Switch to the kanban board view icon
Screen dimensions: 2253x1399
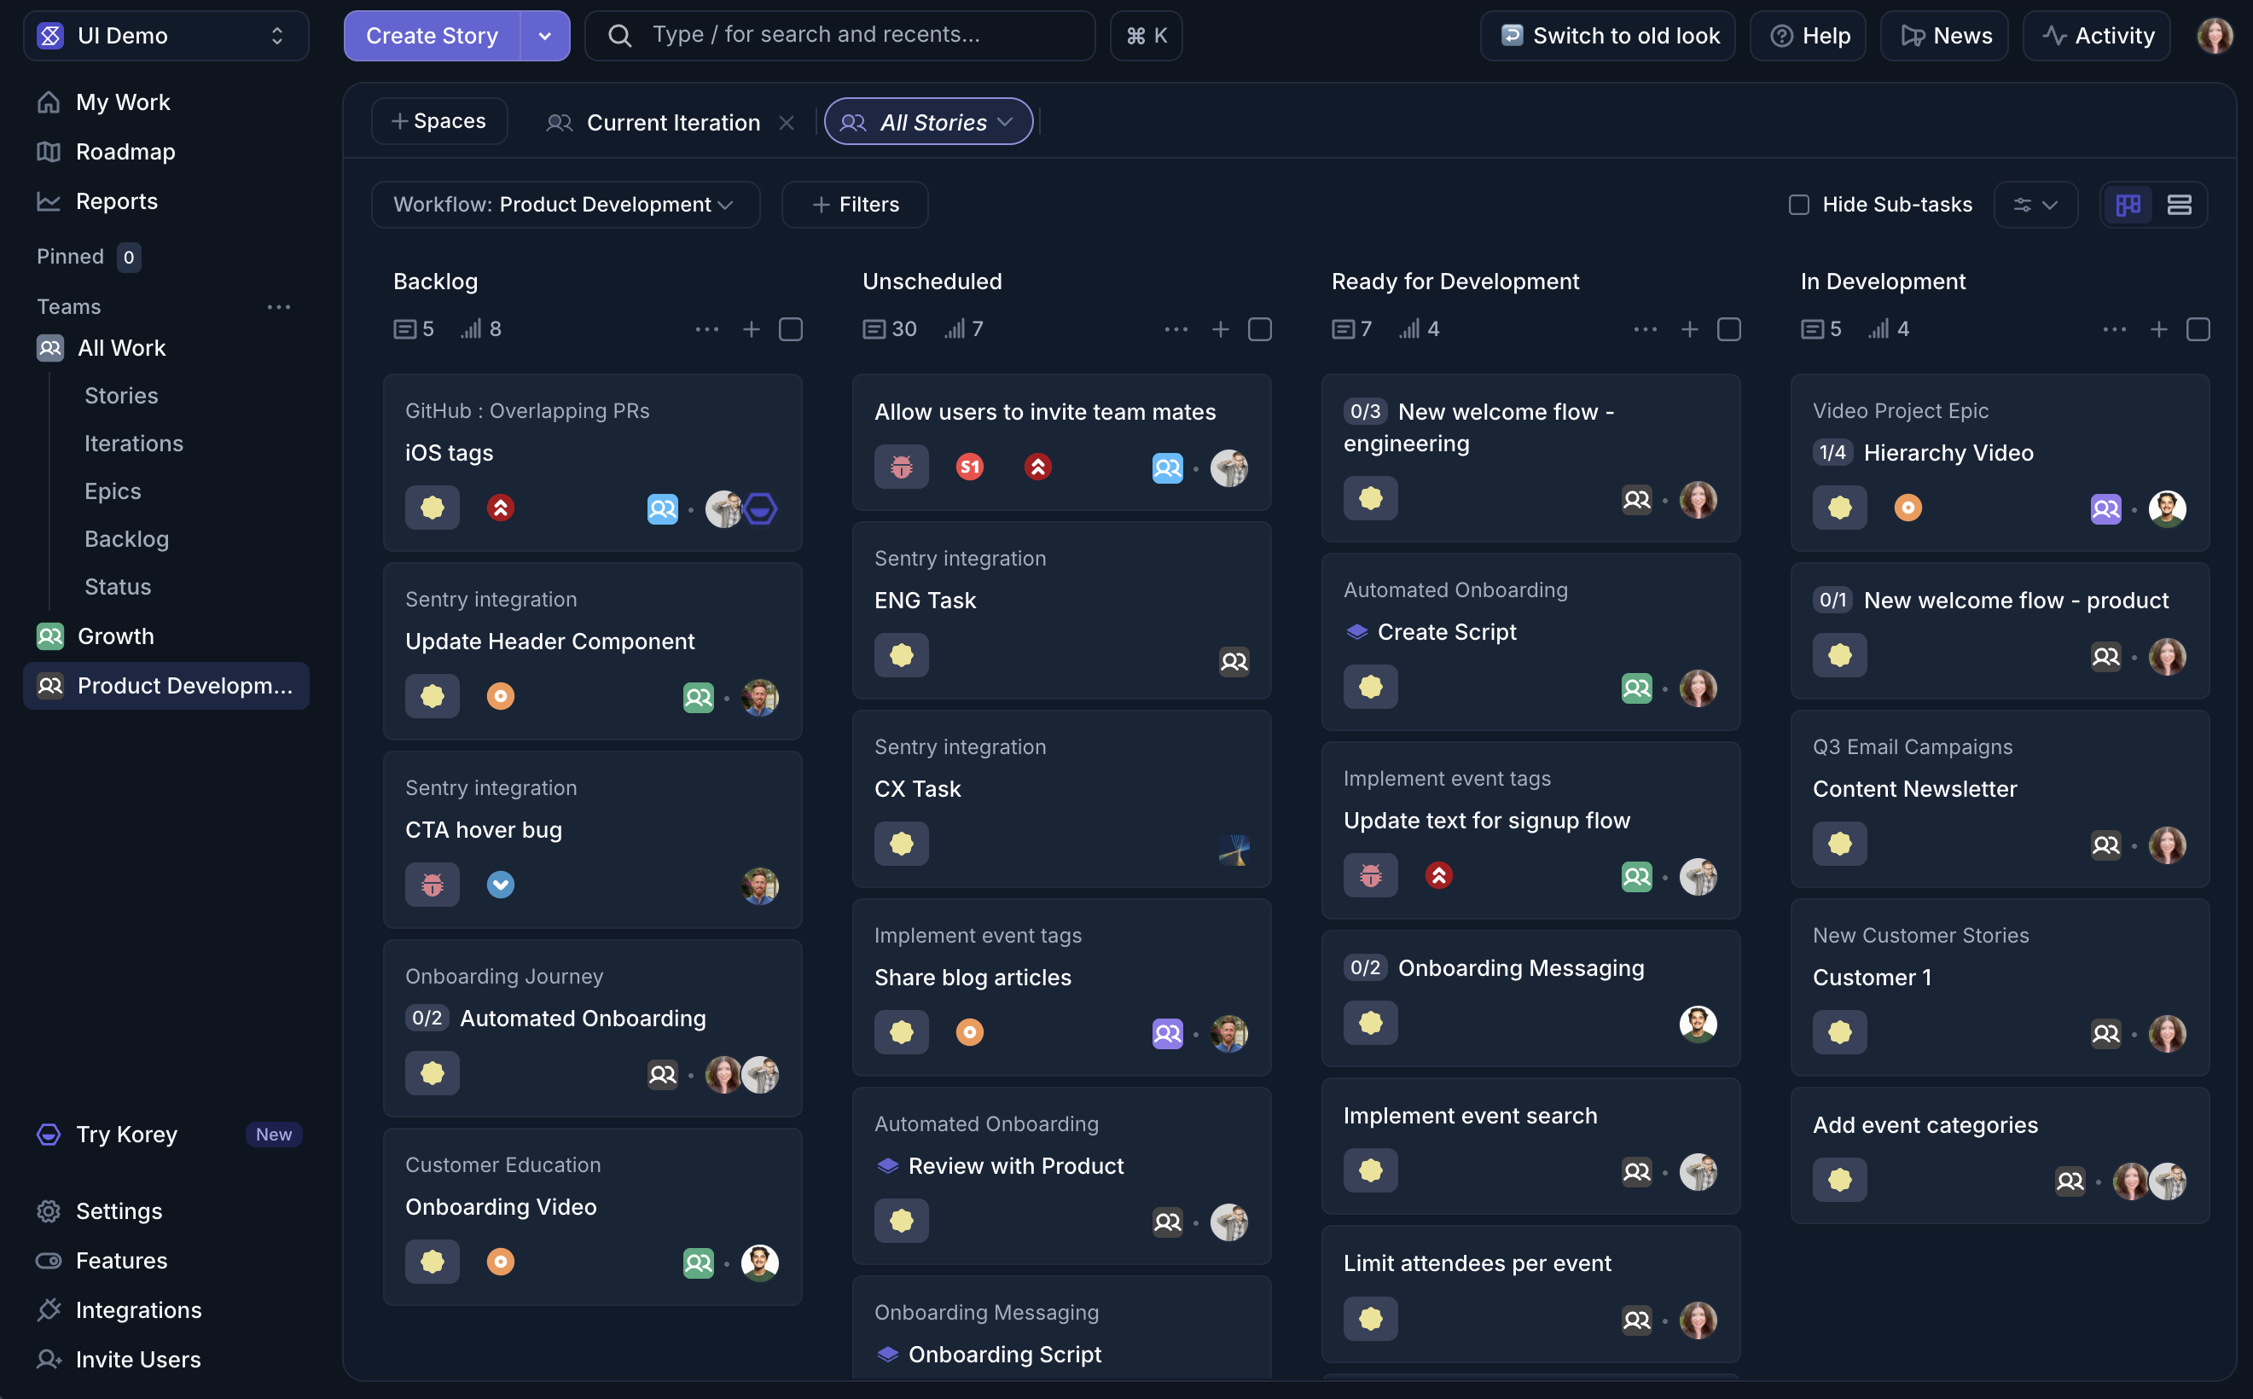[x=2127, y=205]
